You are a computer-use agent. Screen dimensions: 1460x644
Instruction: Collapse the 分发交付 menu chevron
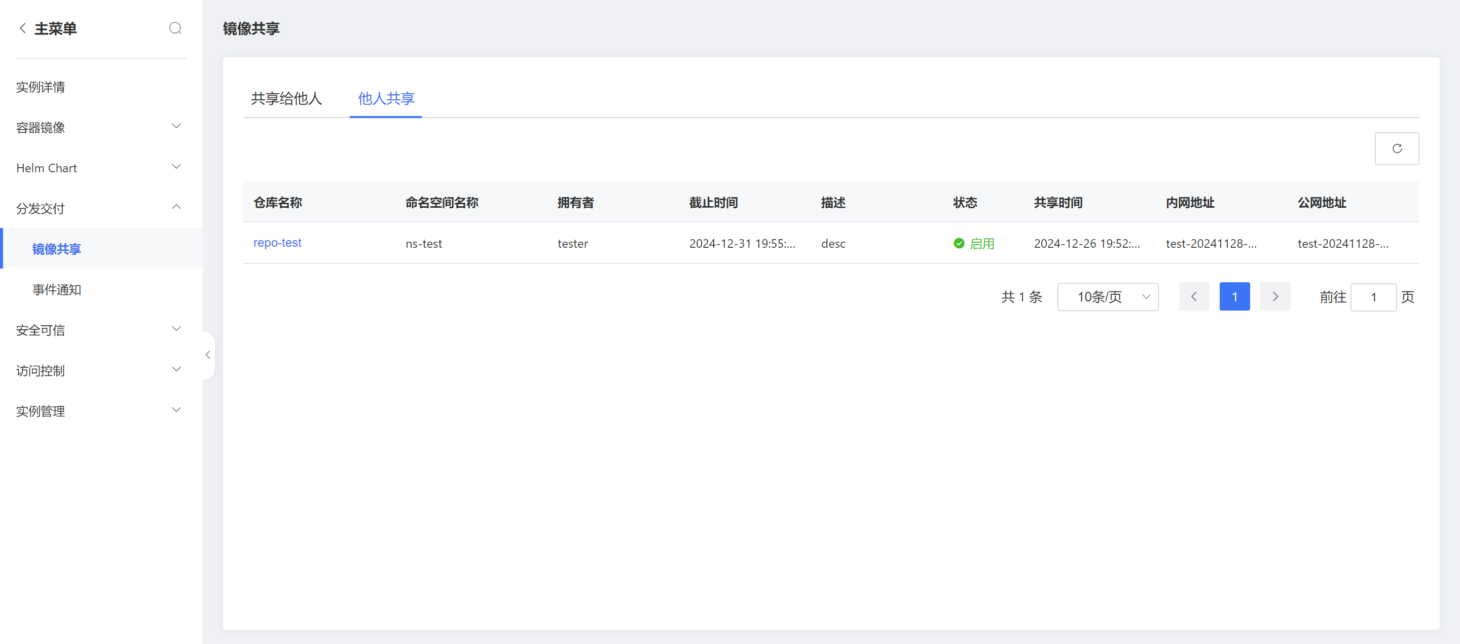tap(176, 208)
